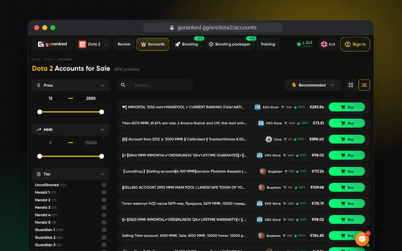Click the minimum MMR field showing 0
402x251 pixels.
50,143
